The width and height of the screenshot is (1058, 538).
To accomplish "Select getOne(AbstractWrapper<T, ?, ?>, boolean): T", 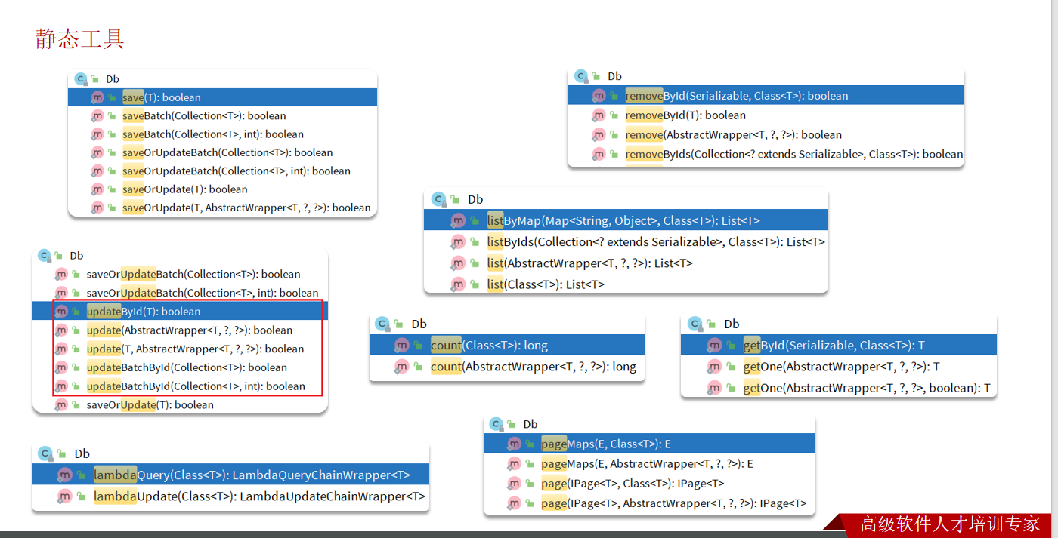I will (x=867, y=388).
